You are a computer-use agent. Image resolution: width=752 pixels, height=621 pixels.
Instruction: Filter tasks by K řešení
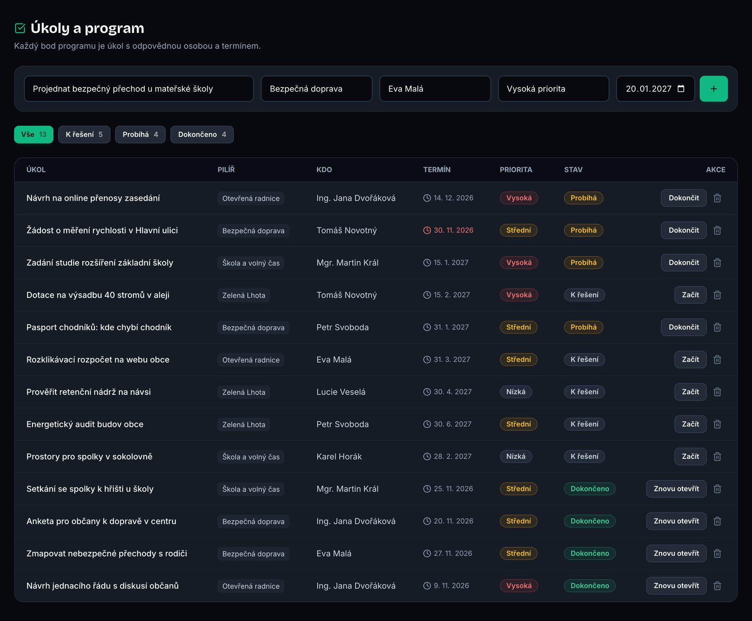pos(84,134)
